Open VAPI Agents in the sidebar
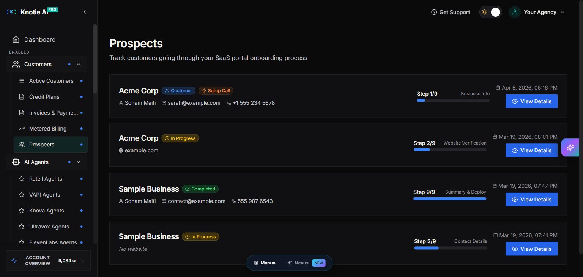This screenshot has height=277, width=583. (x=50, y=195)
